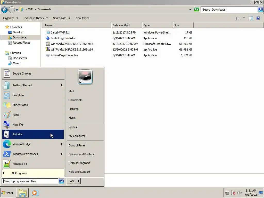The height and width of the screenshot is (198, 264).
Task: Open Explorer help icon
Action: (x=258, y=18)
